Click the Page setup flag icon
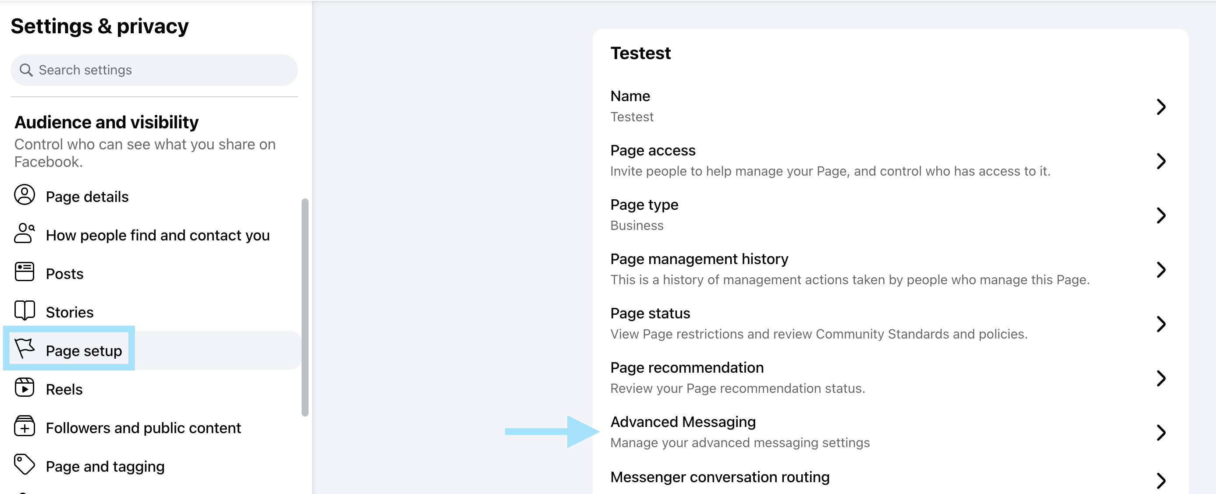This screenshot has width=1216, height=494. coord(24,349)
